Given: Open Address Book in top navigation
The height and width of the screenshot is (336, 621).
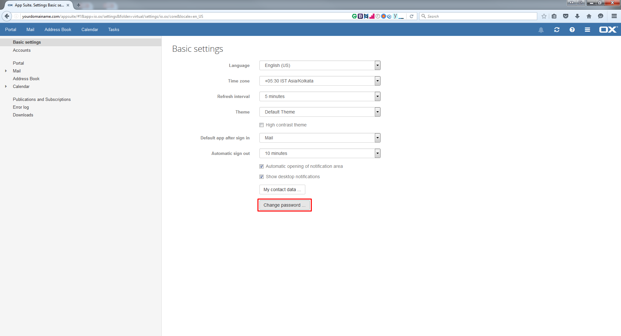Looking at the screenshot, I should coord(58,29).
